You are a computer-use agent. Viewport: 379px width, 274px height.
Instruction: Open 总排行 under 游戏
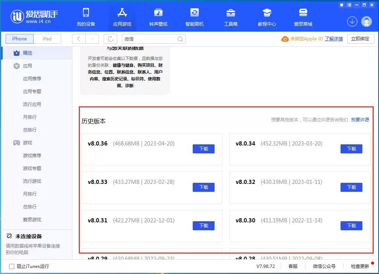click(30, 207)
